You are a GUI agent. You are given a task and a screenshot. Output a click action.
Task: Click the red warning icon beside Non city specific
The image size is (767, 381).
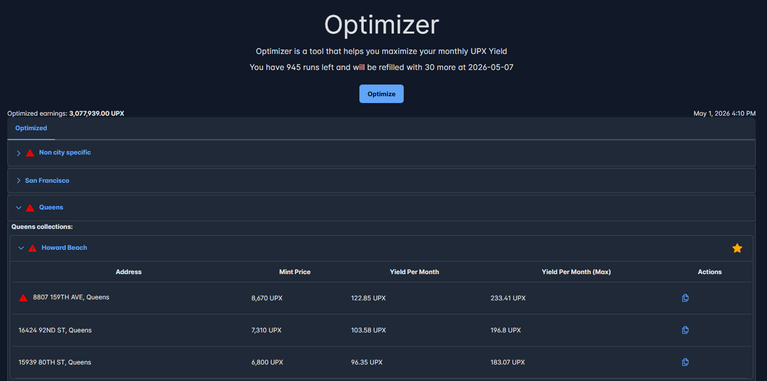tap(30, 153)
